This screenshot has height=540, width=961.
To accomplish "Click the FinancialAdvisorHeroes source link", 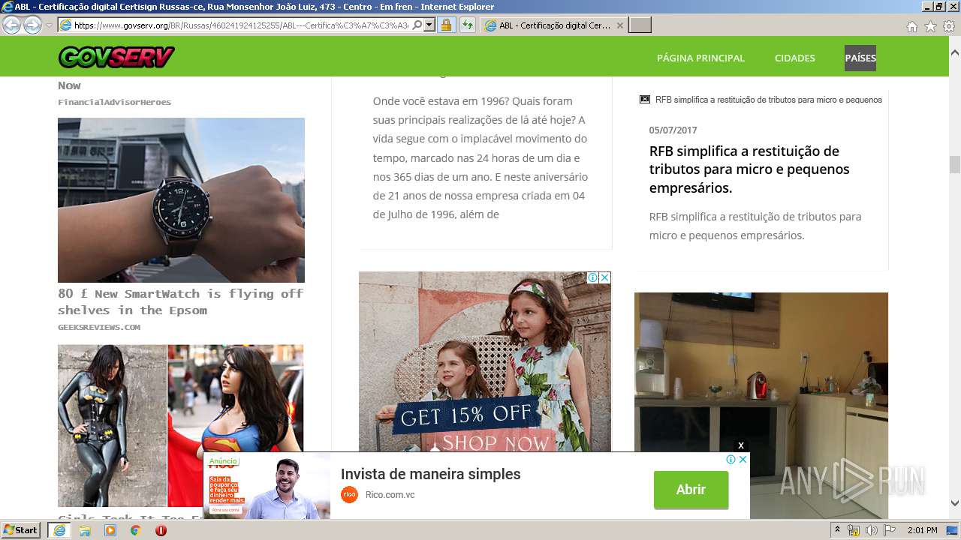I will coord(114,102).
